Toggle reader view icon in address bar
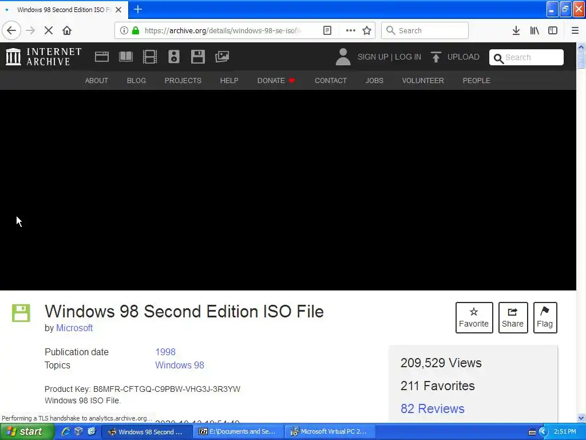The image size is (586, 440). point(327,30)
